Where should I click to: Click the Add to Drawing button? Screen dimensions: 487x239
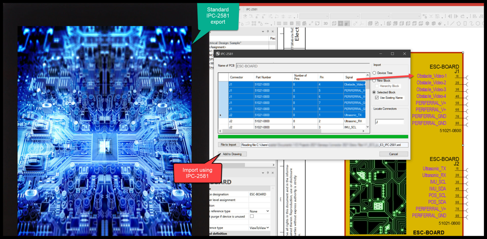pyautogui.click(x=232, y=154)
